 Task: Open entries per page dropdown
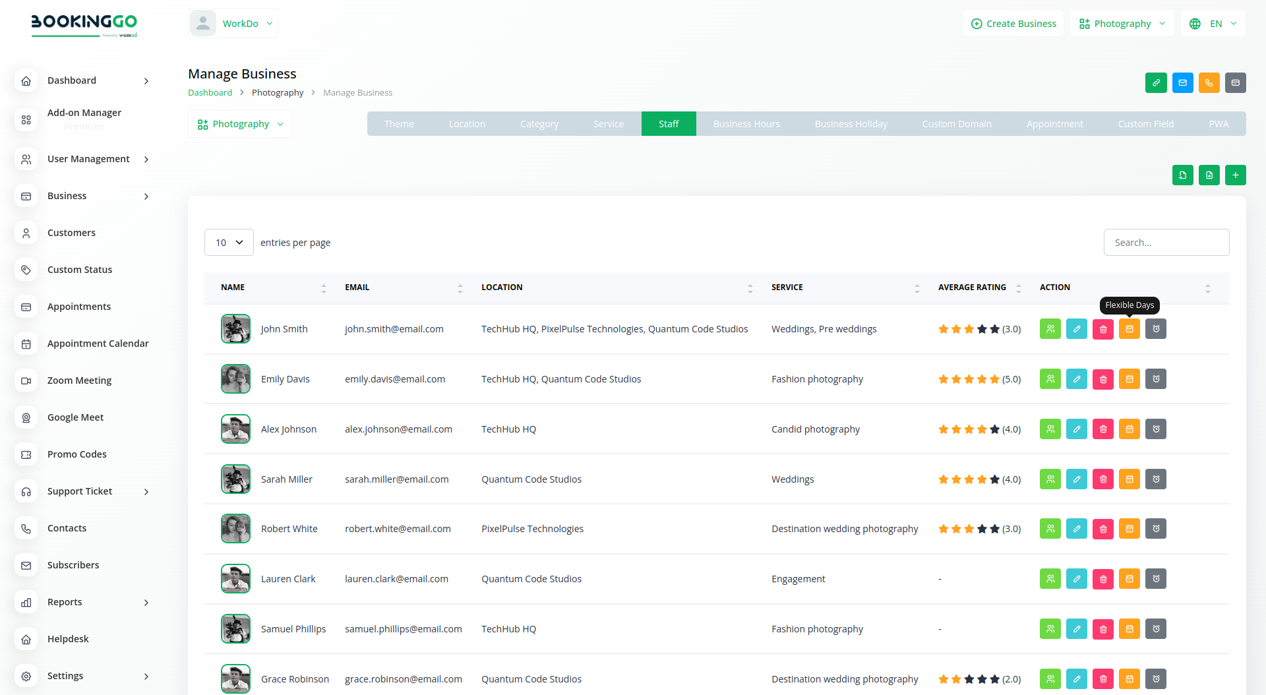[x=229, y=243]
